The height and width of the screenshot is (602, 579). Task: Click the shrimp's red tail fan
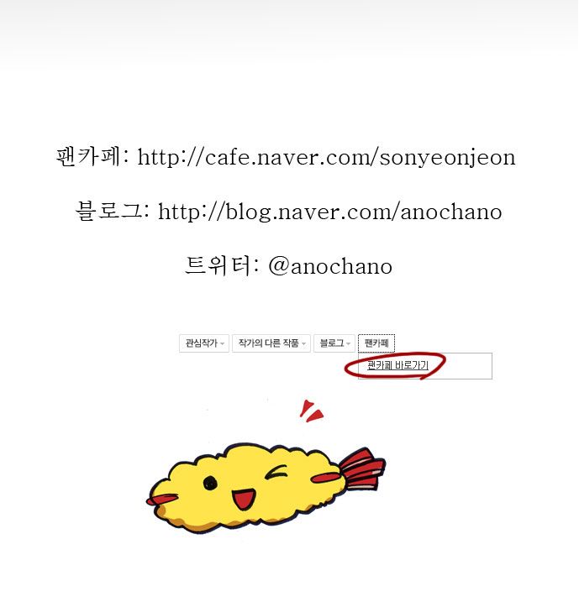[363, 469]
